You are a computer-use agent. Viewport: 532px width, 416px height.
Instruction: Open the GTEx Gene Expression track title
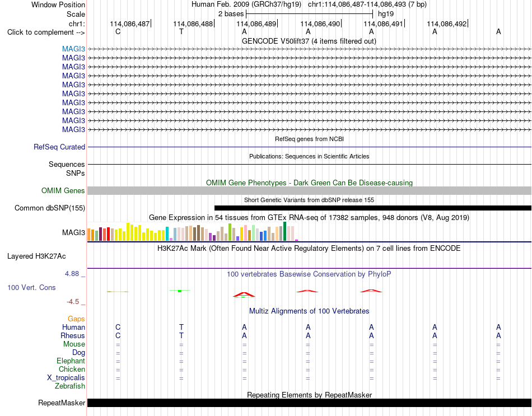[x=309, y=217]
